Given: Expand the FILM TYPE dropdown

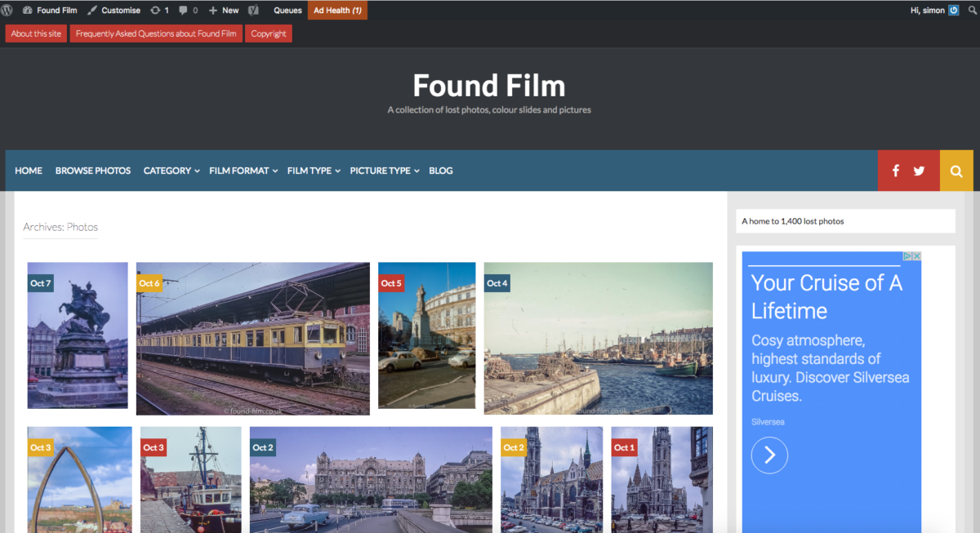Looking at the screenshot, I should click(x=314, y=171).
